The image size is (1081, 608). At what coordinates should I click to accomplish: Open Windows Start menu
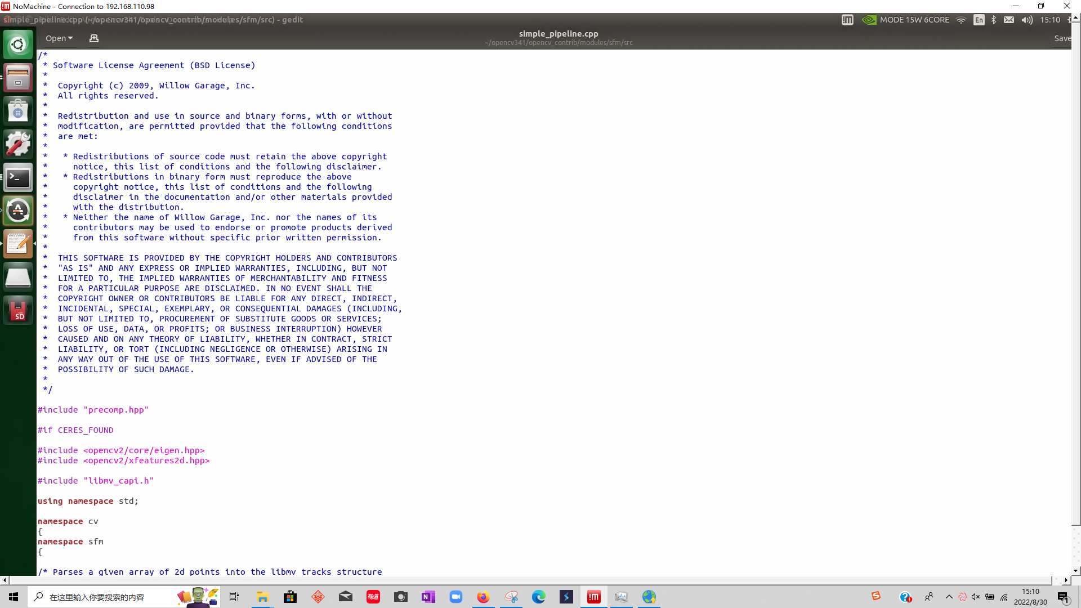pyautogui.click(x=14, y=597)
